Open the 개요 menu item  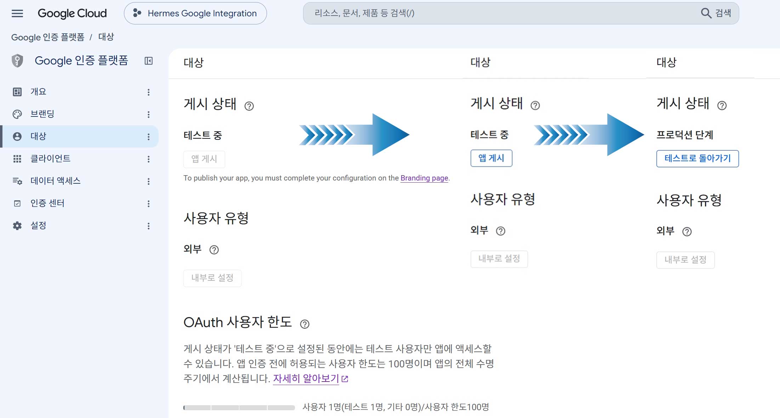pyautogui.click(x=80, y=92)
